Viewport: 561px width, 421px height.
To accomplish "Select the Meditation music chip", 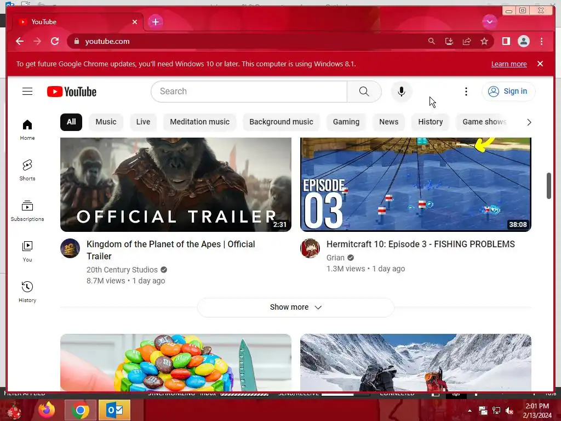I will 199,122.
